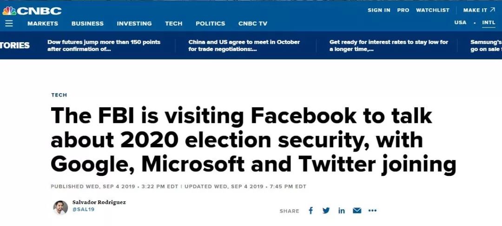Viewport: 502px width, 226px height.
Task: Open China and US trade story
Action: coord(244,45)
